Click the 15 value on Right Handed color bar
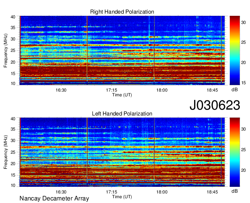250x203 pixels. 243,83
